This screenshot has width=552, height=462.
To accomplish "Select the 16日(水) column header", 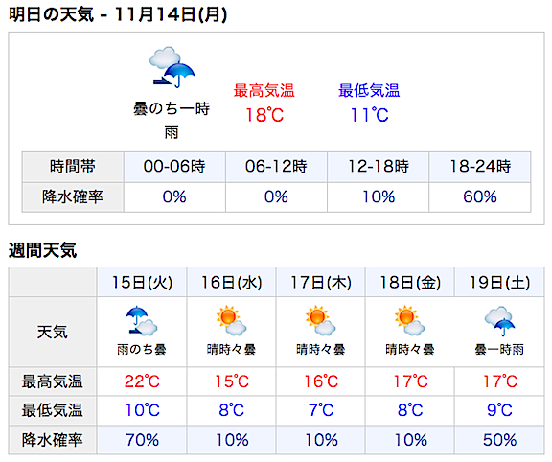I will pos(231,283).
